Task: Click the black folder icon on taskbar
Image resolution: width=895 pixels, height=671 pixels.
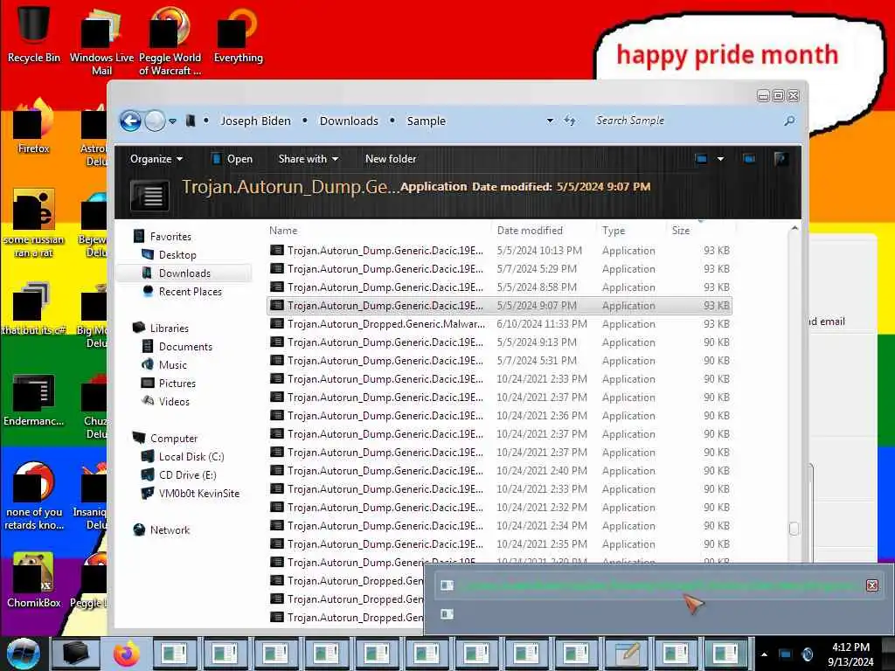Action: (x=75, y=654)
